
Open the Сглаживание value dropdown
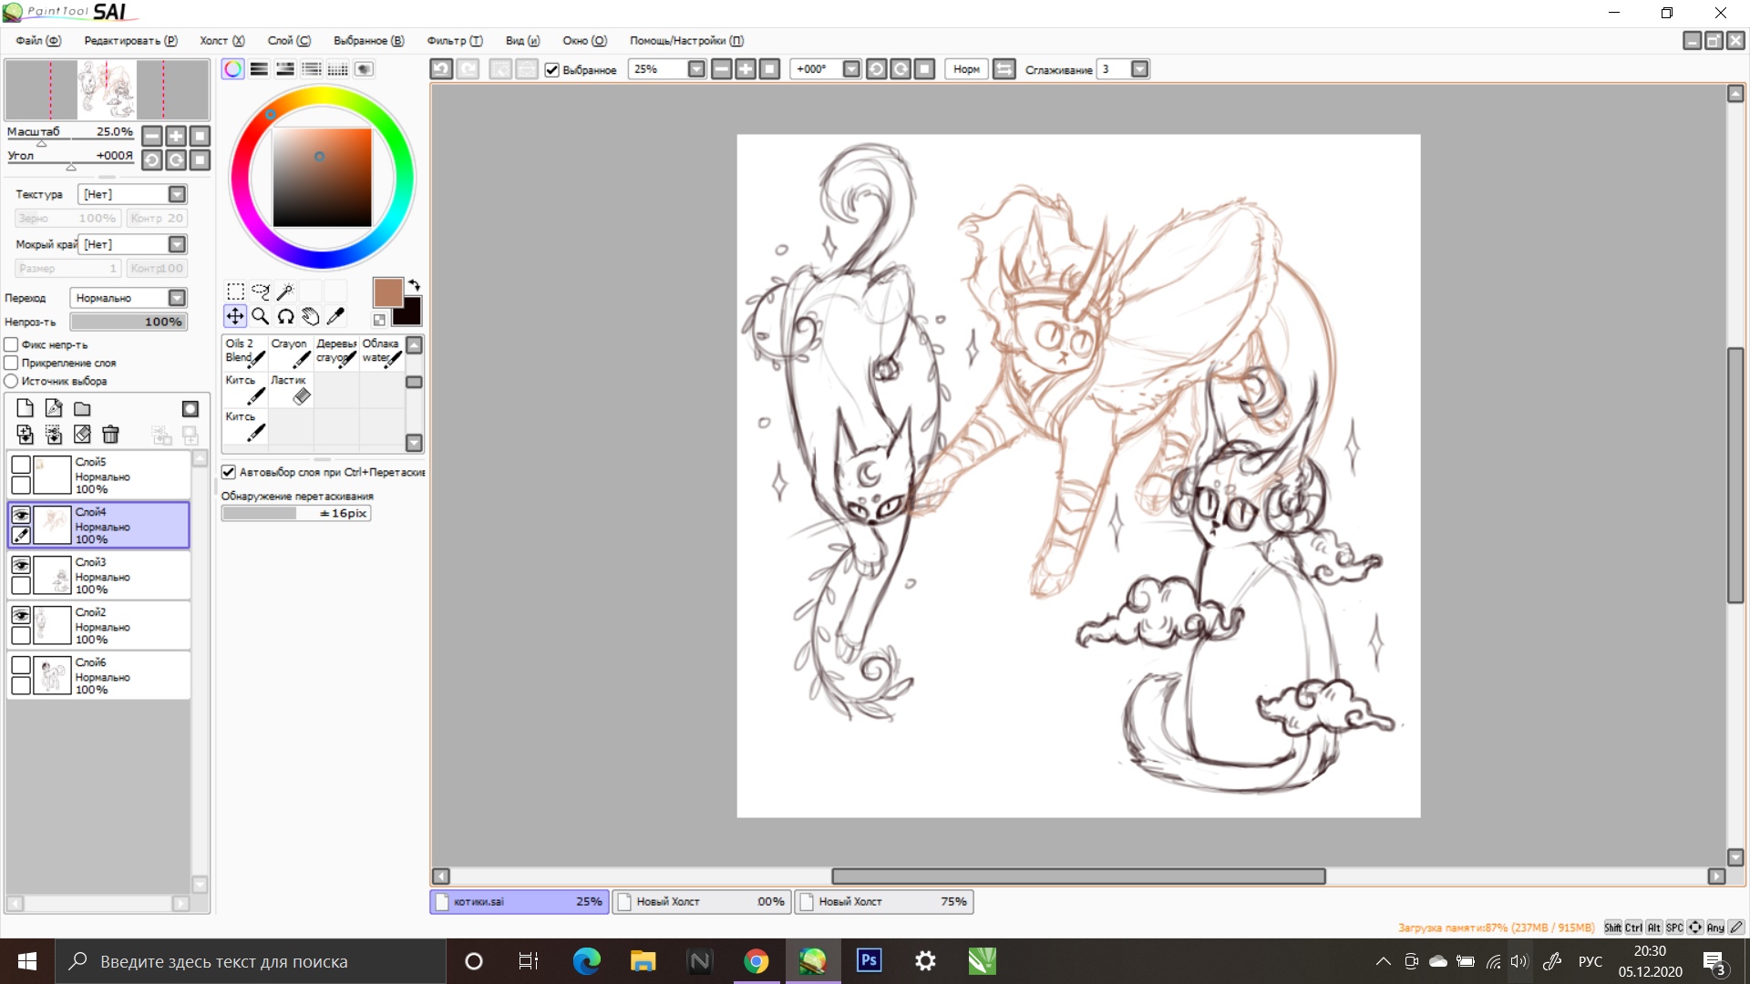[x=1139, y=69]
